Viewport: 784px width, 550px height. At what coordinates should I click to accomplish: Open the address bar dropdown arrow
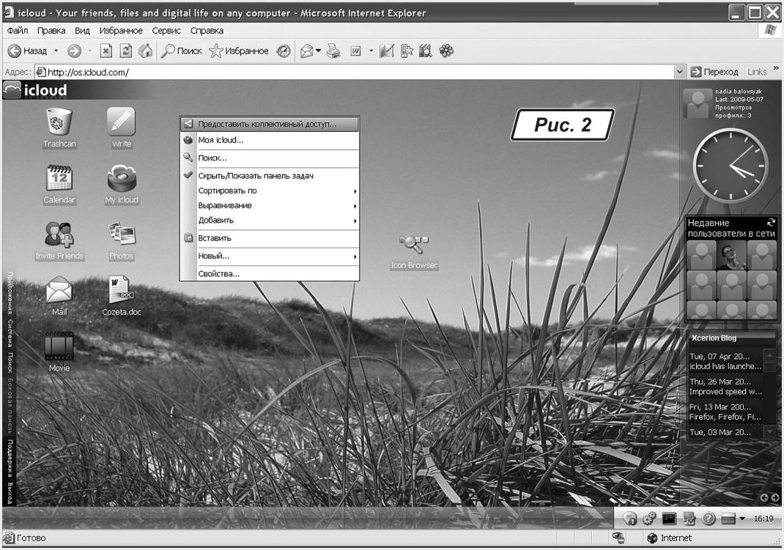tap(679, 72)
